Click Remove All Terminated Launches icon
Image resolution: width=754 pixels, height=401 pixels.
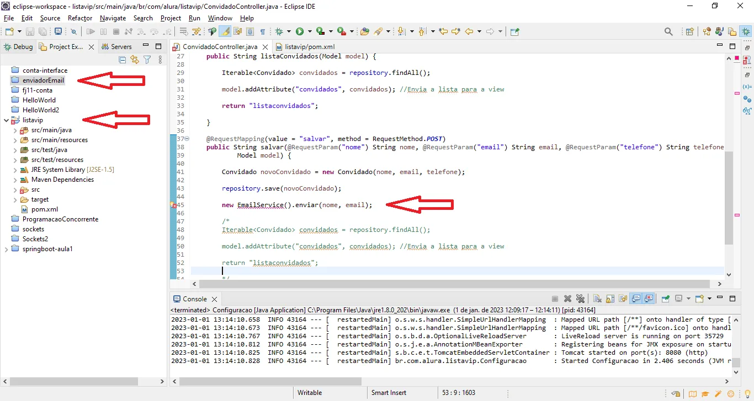[580, 299]
